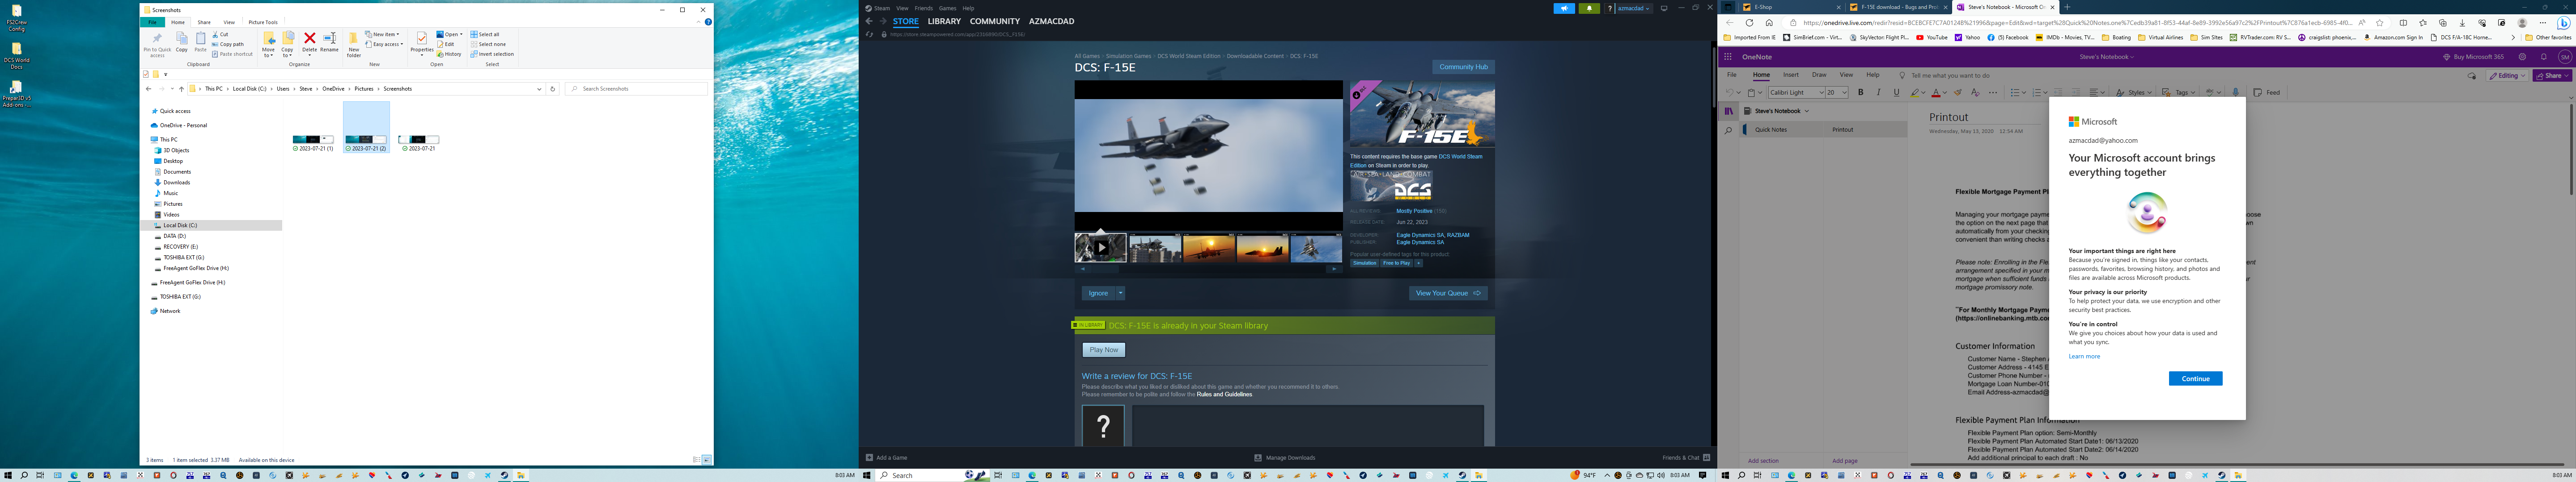Click Steam green notifications bell

tap(1589, 8)
